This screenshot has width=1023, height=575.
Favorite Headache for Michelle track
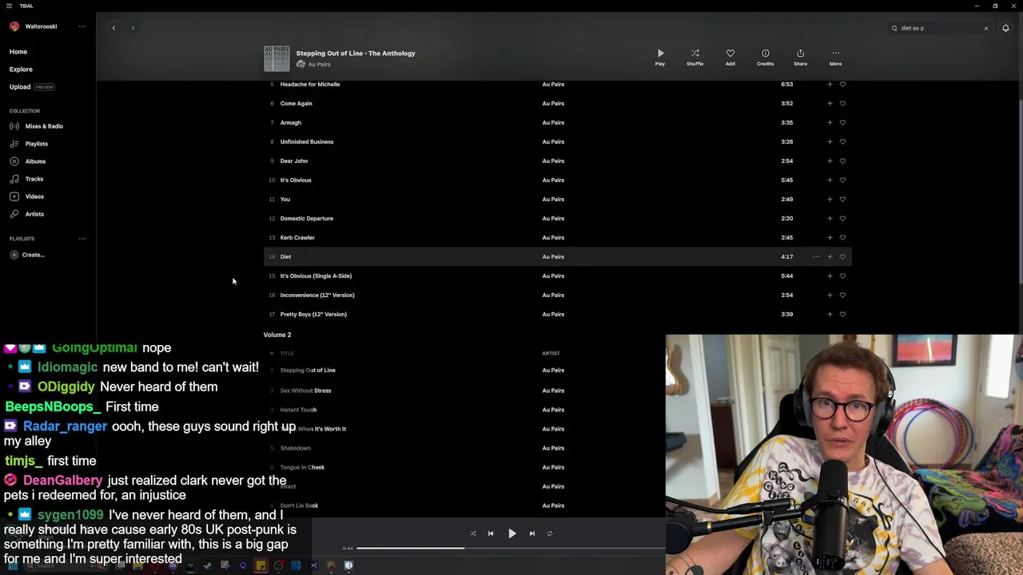(x=842, y=84)
